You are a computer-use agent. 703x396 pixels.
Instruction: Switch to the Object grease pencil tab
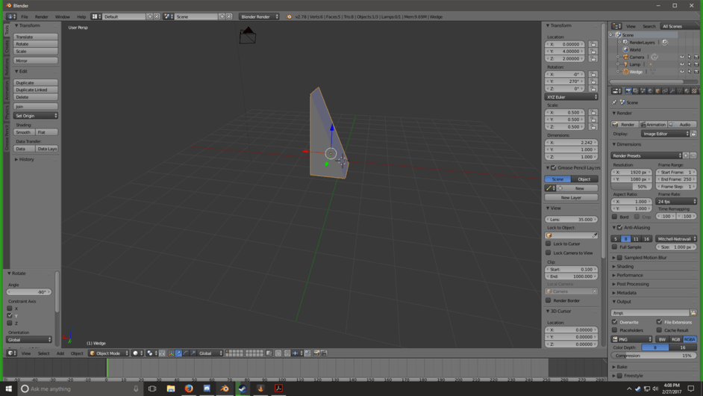pos(584,179)
